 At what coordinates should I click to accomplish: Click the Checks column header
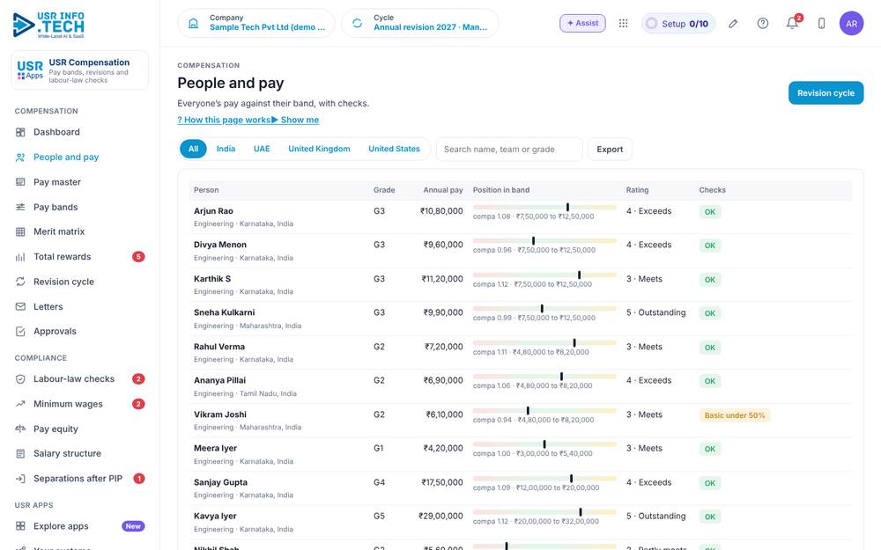(x=713, y=190)
